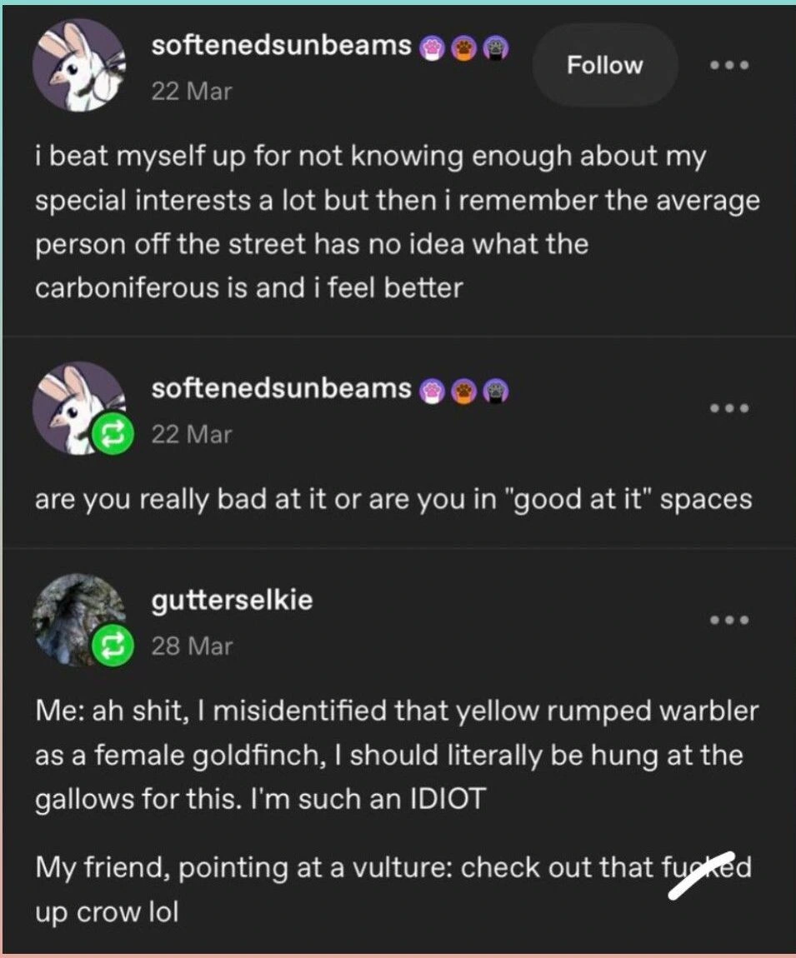This screenshot has width=796, height=958.
Task: Click the purple badge on second post header
Action: [x=495, y=389]
